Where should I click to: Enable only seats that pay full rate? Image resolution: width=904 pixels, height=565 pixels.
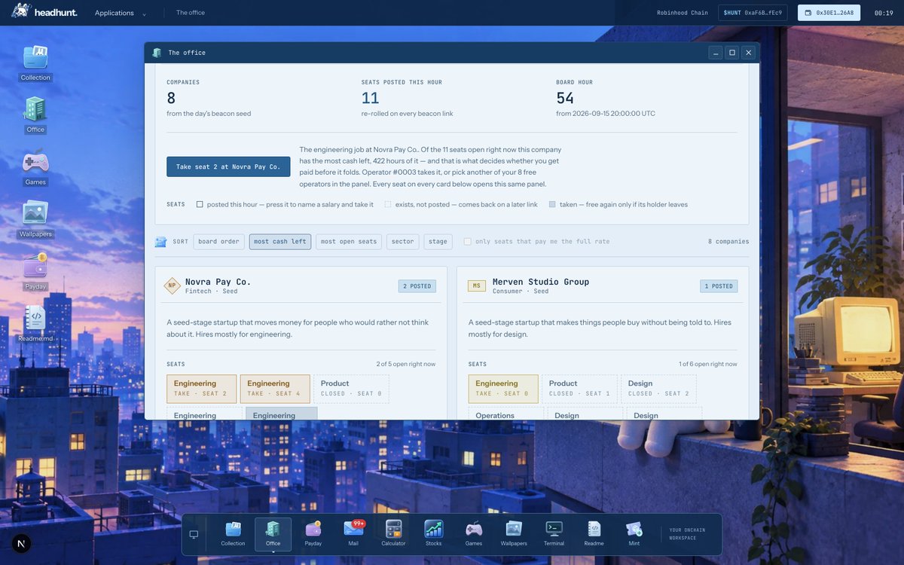(468, 242)
